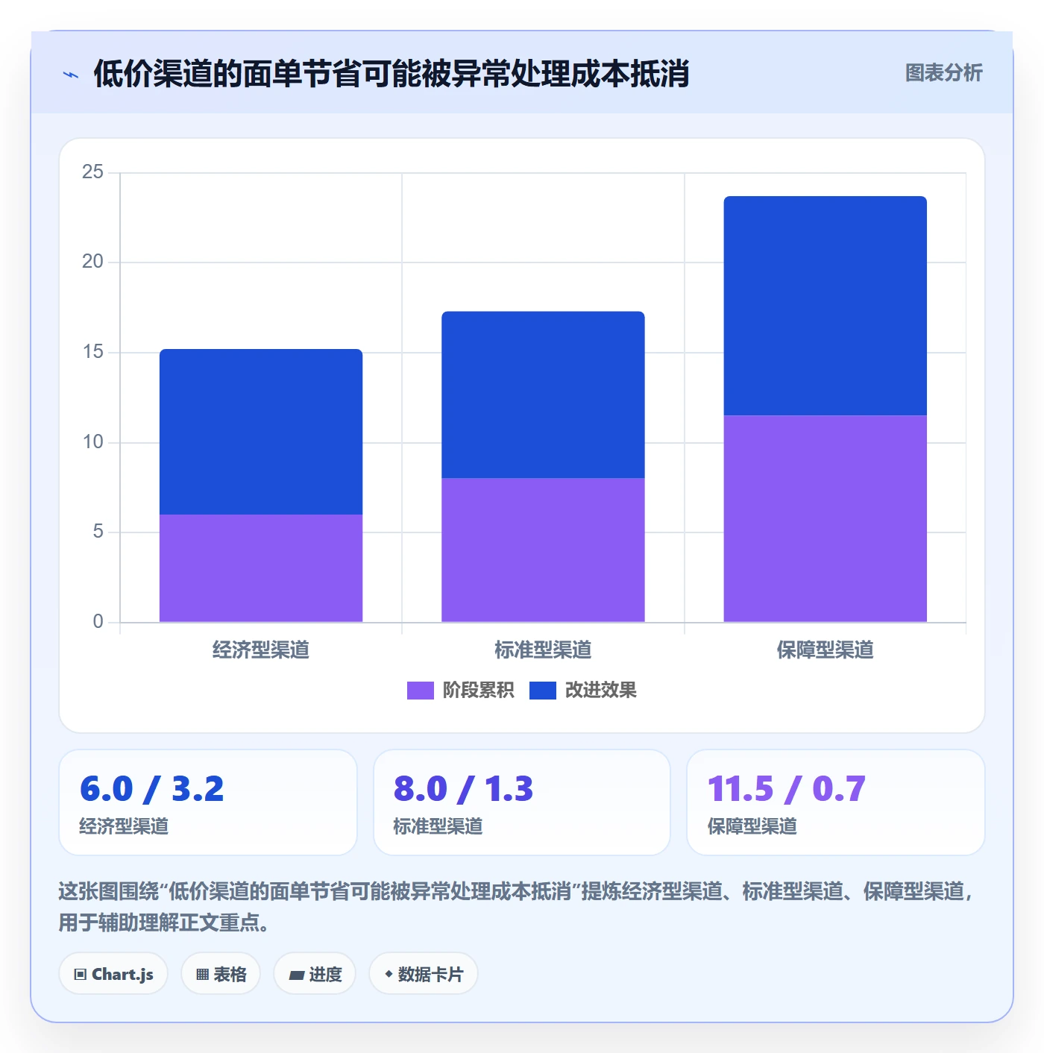Open the 8.0 / 1.3 标准型渠道 data card
Image resolution: width=1044 pixels, height=1053 pixels.
coord(522,802)
